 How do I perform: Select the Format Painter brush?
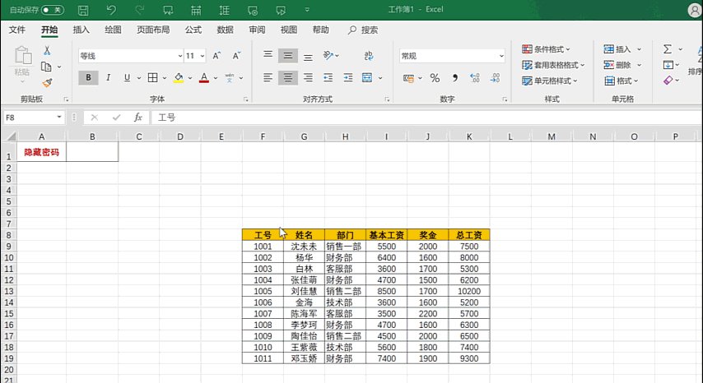47,83
